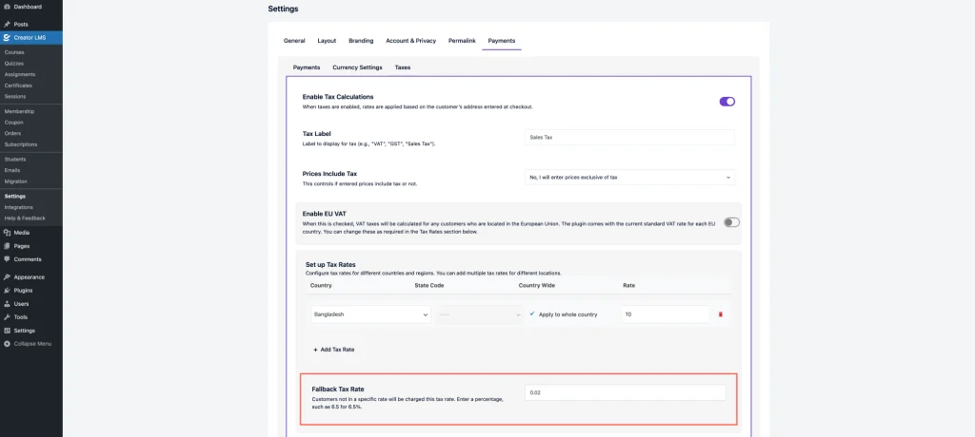This screenshot has height=437, width=975.
Task: Expand the Bangladesh country dropdown
Action: pyautogui.click(x=370, y=314)
